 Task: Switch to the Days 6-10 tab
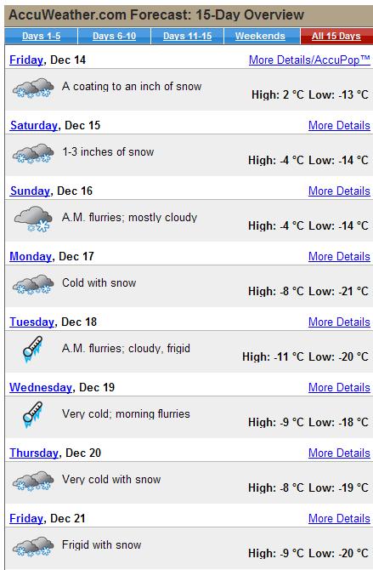tap(115, 36)
